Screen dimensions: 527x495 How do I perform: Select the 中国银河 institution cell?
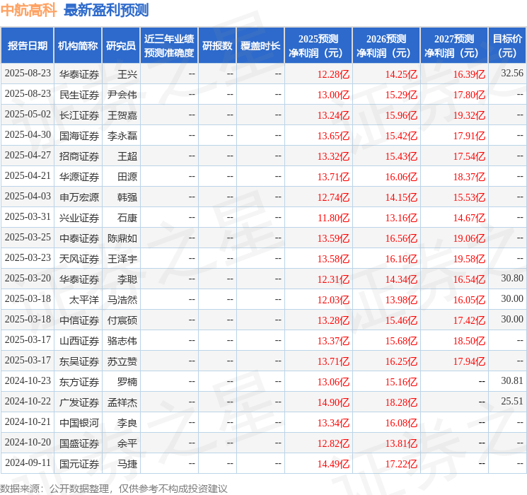[x=79, y=423]
